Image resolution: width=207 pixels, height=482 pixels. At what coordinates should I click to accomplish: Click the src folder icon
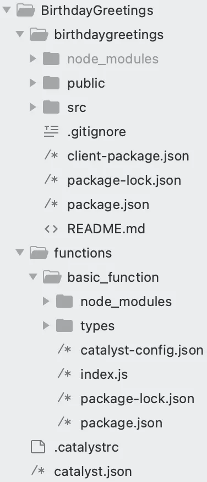coord(51,108)
